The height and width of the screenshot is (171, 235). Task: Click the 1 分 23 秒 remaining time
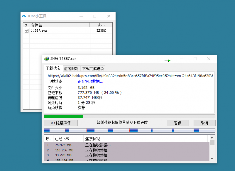point(86,103)
